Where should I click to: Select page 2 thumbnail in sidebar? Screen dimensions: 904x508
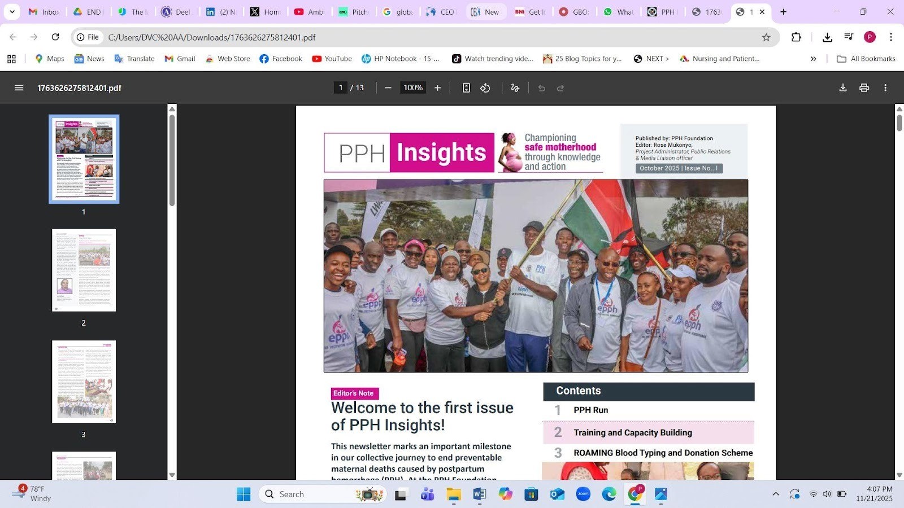coord(84,270)
